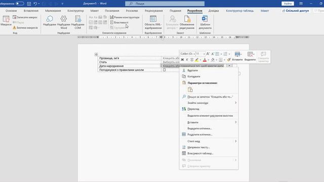Image resolution: width=324 pixels, height=182 pixels.
Task: Open Безпека макросів warning option
Action: point(25,27)
